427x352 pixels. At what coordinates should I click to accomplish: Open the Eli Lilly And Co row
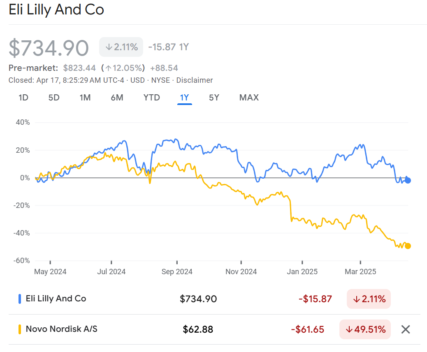pyautogui.click(x=56, y=299)
